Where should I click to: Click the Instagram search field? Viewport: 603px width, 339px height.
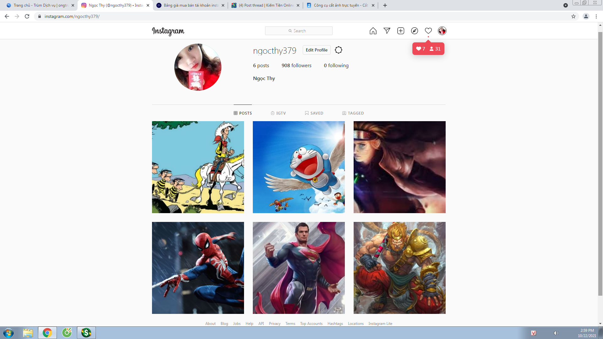[298, 31]
